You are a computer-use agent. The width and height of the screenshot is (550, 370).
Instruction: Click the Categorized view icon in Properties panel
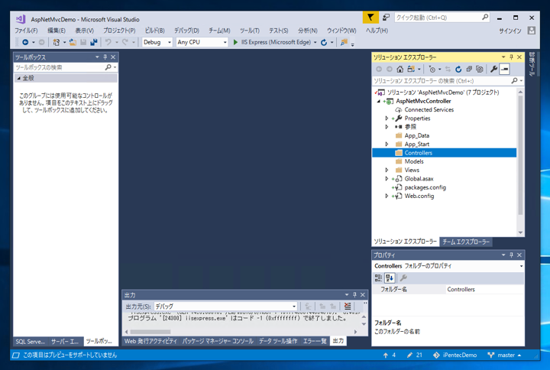click(378, 278)
